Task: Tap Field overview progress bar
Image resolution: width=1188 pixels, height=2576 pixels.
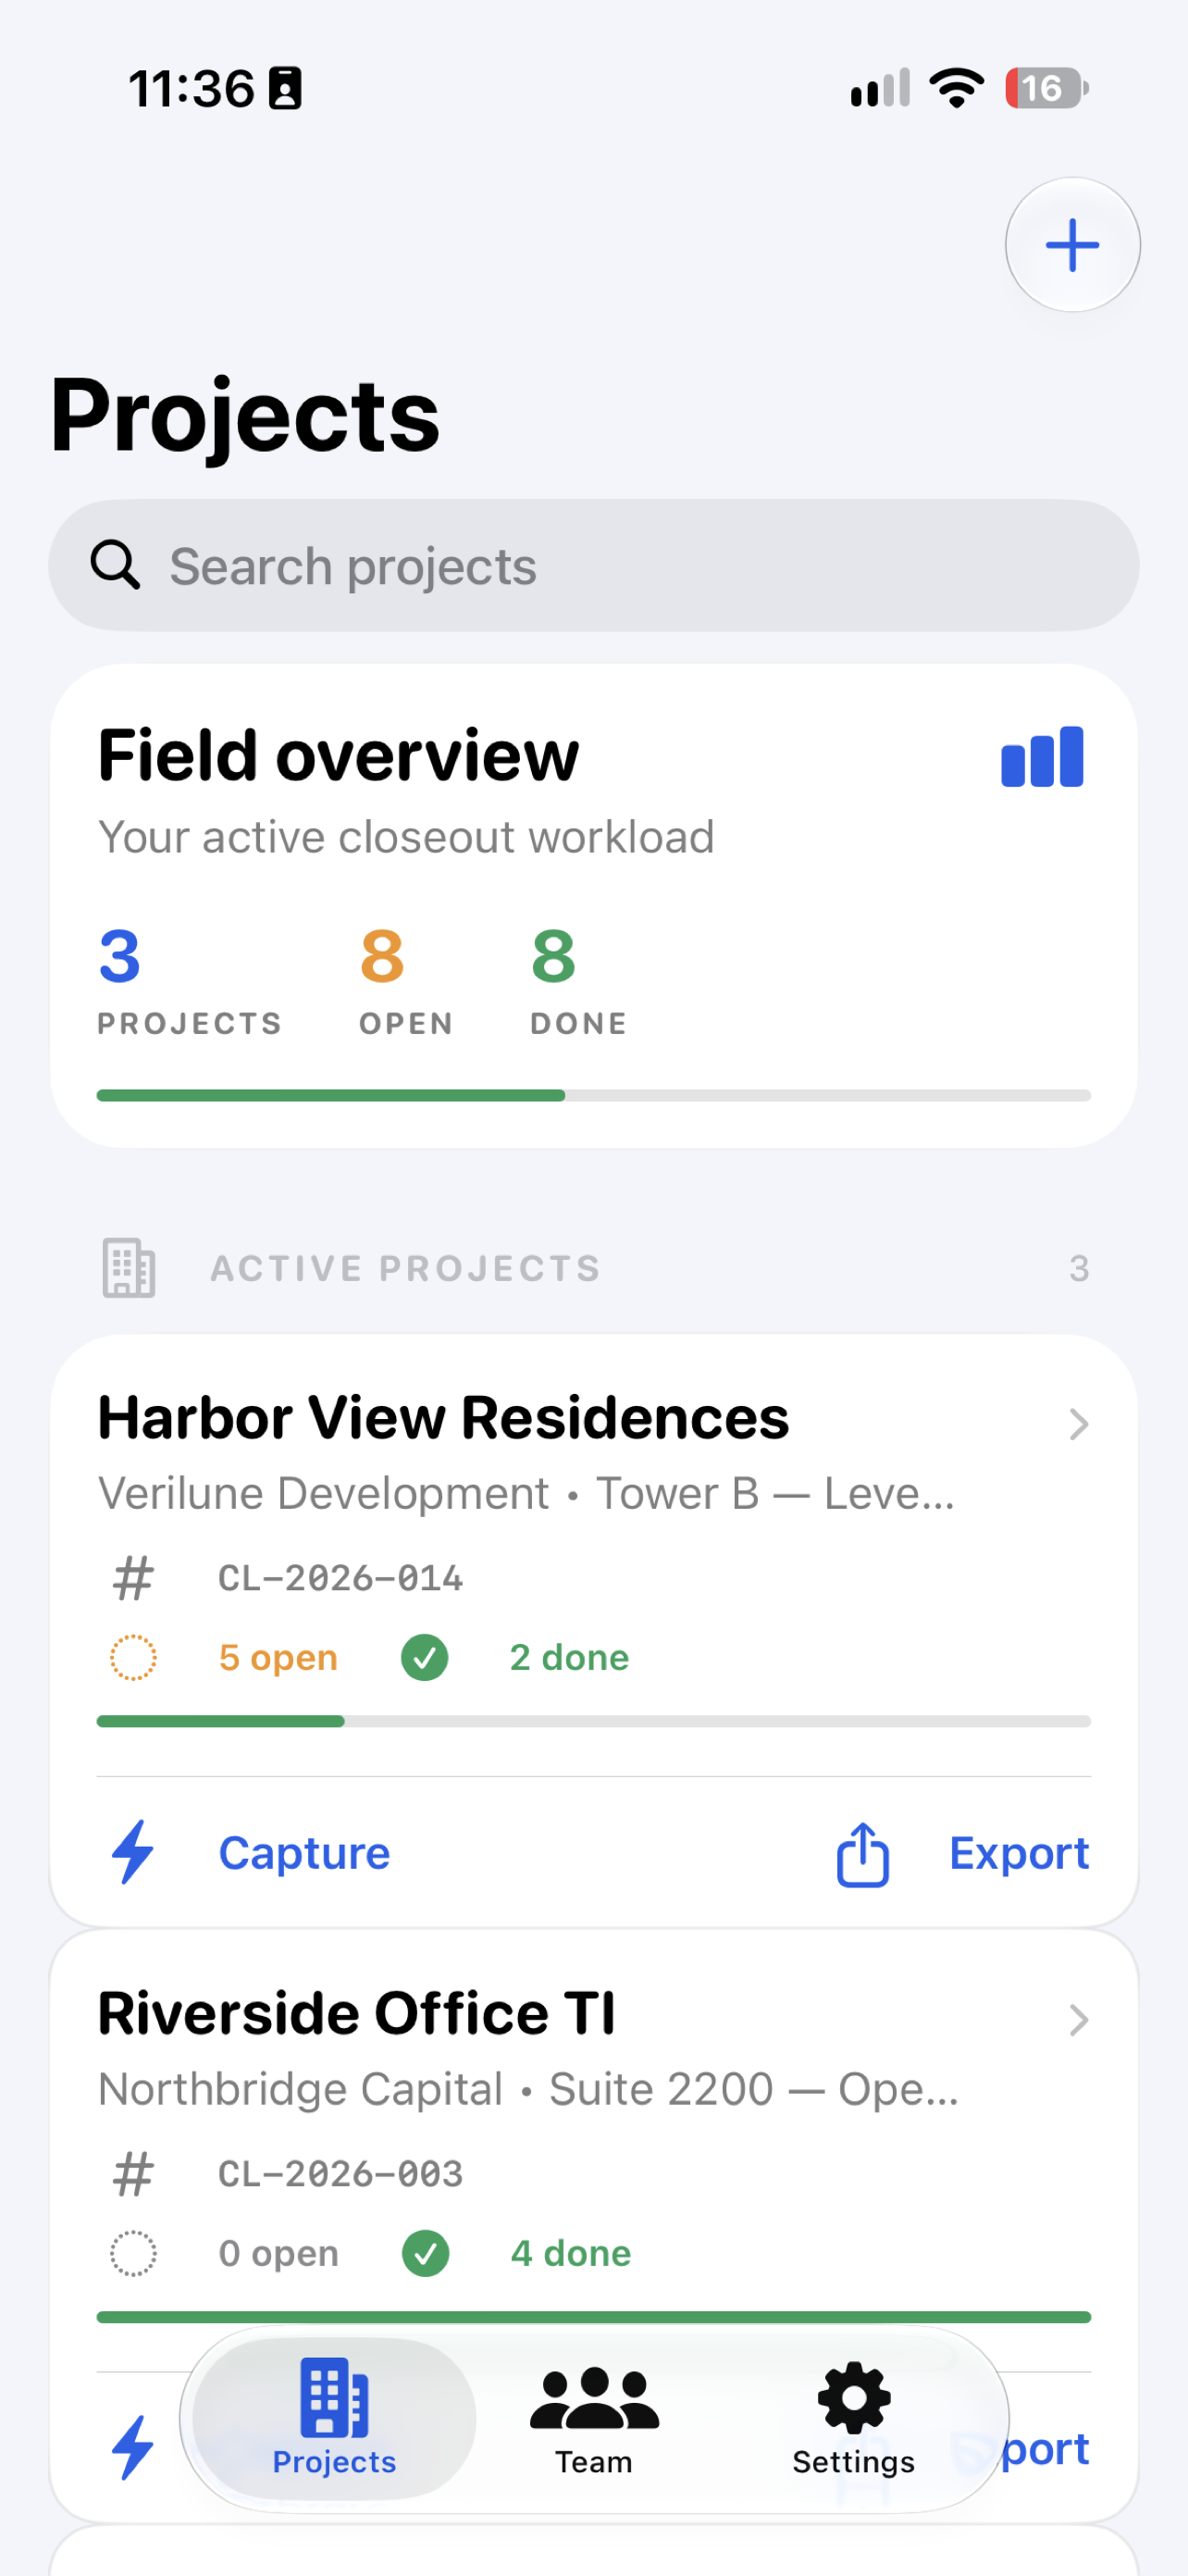Action: (594, 1095)
